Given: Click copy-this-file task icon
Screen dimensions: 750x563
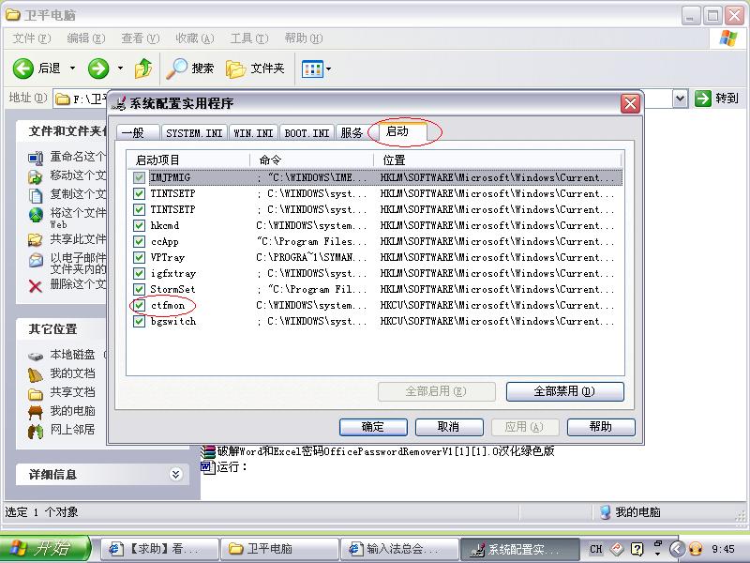Looking at the screenshot, I should coord(36,195).
